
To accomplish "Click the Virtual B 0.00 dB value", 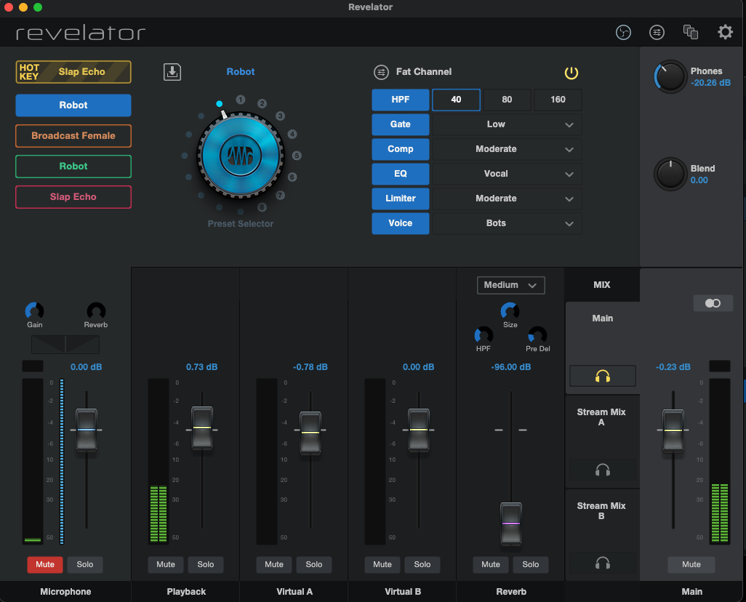I will click(x=418, y=367).
